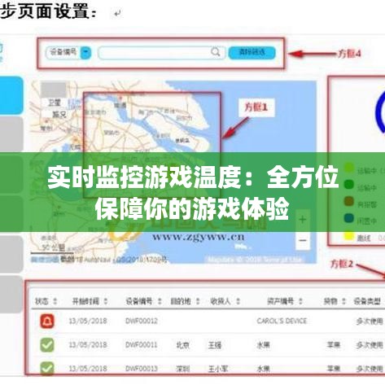This screenshot has width=385, height=385.
Task: Click the device number search input field
Action: pos(161,53)
